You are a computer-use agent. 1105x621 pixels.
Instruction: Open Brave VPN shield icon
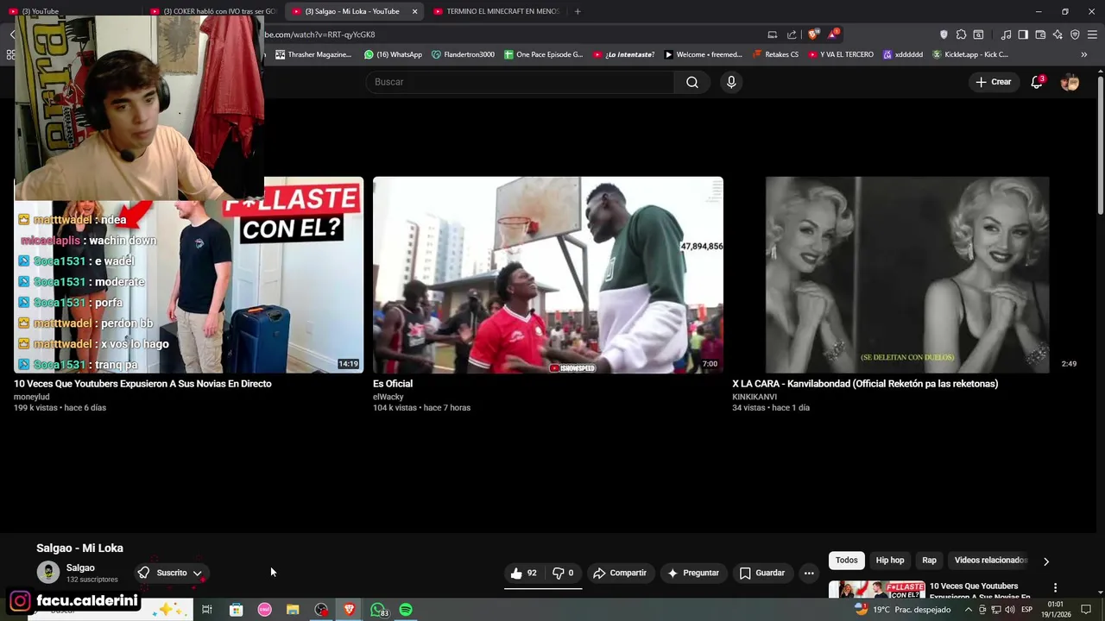click(1075, 34)
